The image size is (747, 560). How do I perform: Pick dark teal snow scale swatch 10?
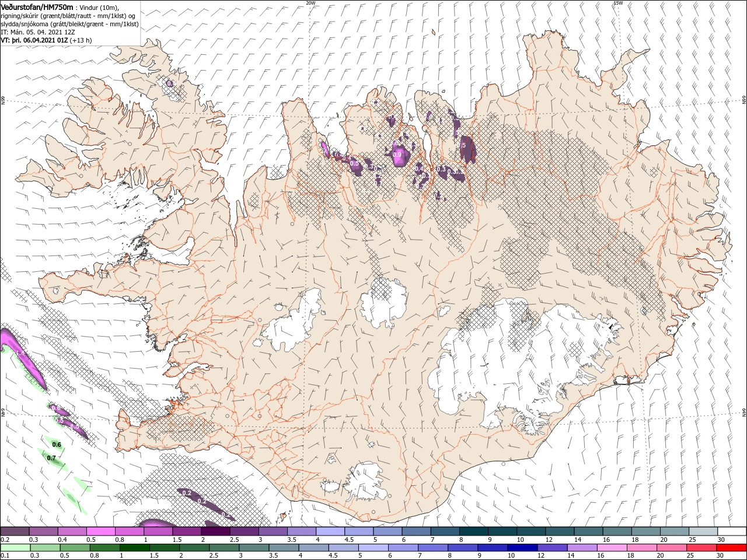(x=531, y=531)
